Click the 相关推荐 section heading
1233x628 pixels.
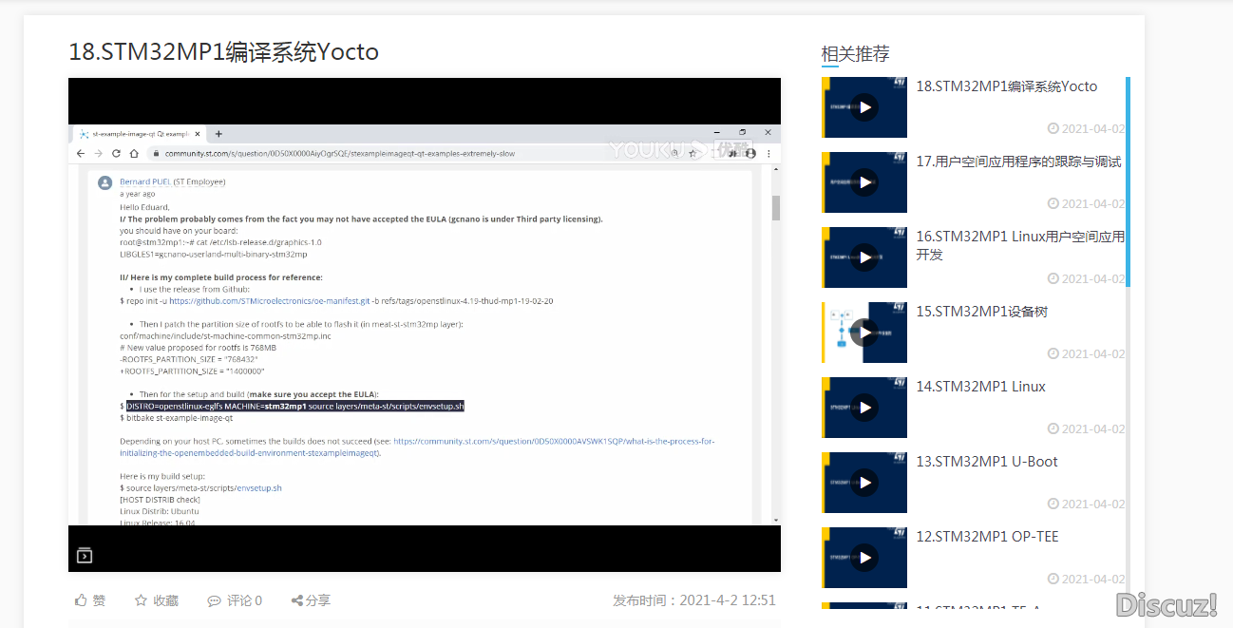[x=855, y=54]
